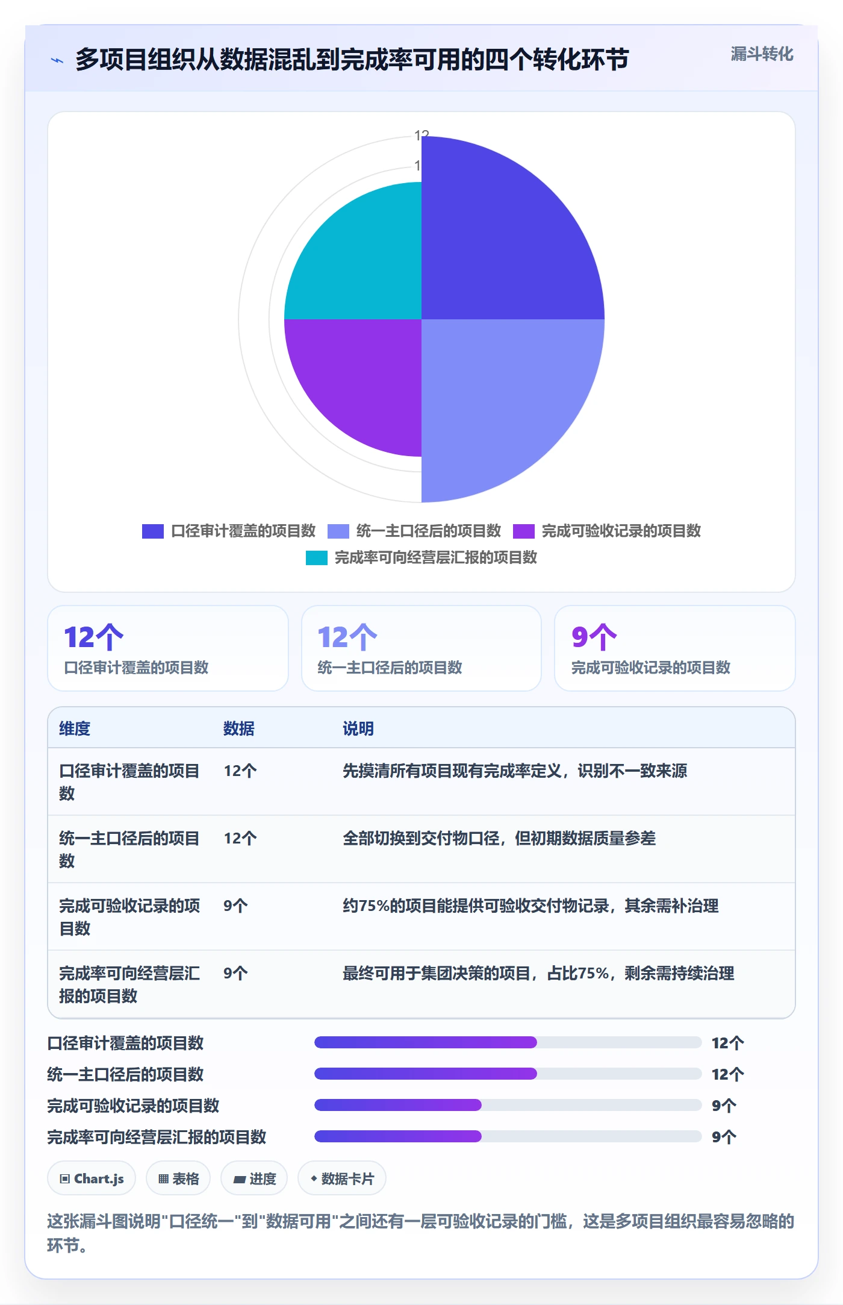Click the Chart.js tag chip
Screen dimensions: 843x1305
coord(92,1178)
